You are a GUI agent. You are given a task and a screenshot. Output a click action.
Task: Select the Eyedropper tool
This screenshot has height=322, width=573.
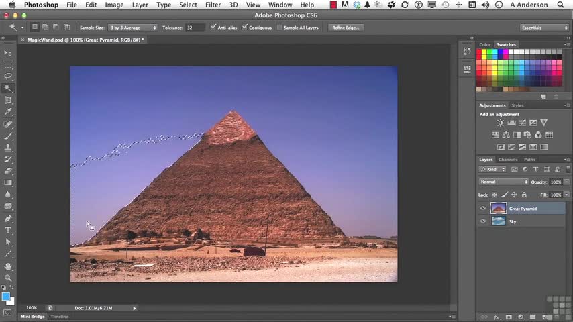7,111
